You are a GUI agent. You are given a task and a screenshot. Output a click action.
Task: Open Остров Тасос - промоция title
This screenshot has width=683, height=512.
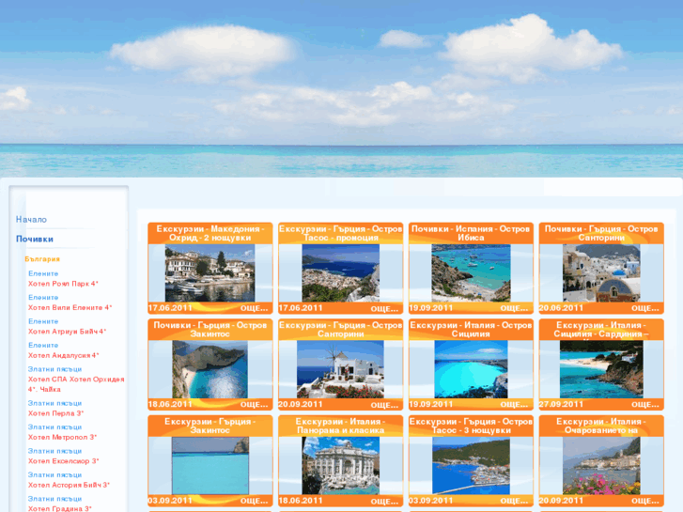[341, 233]
